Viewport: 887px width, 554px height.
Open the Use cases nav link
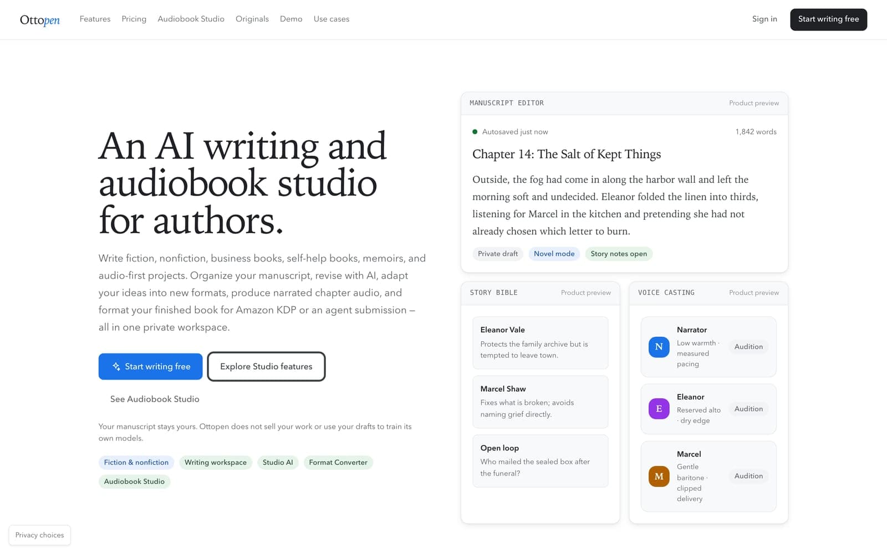point(332,19)
